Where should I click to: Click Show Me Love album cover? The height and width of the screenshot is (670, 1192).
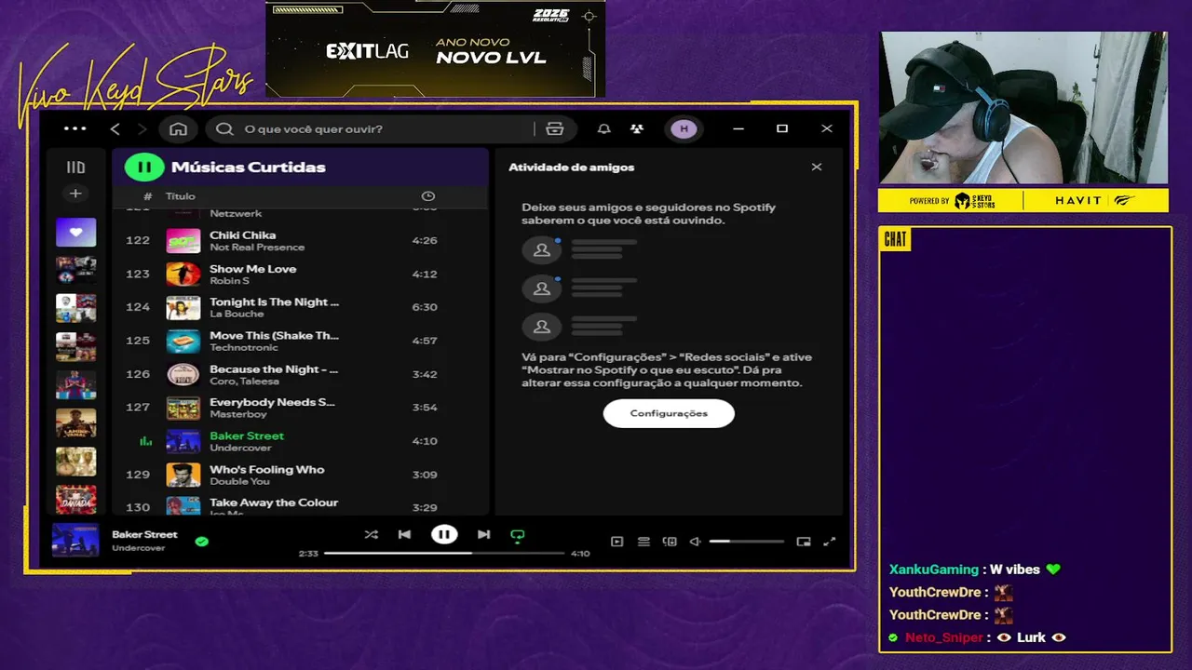tap(183, 275)
